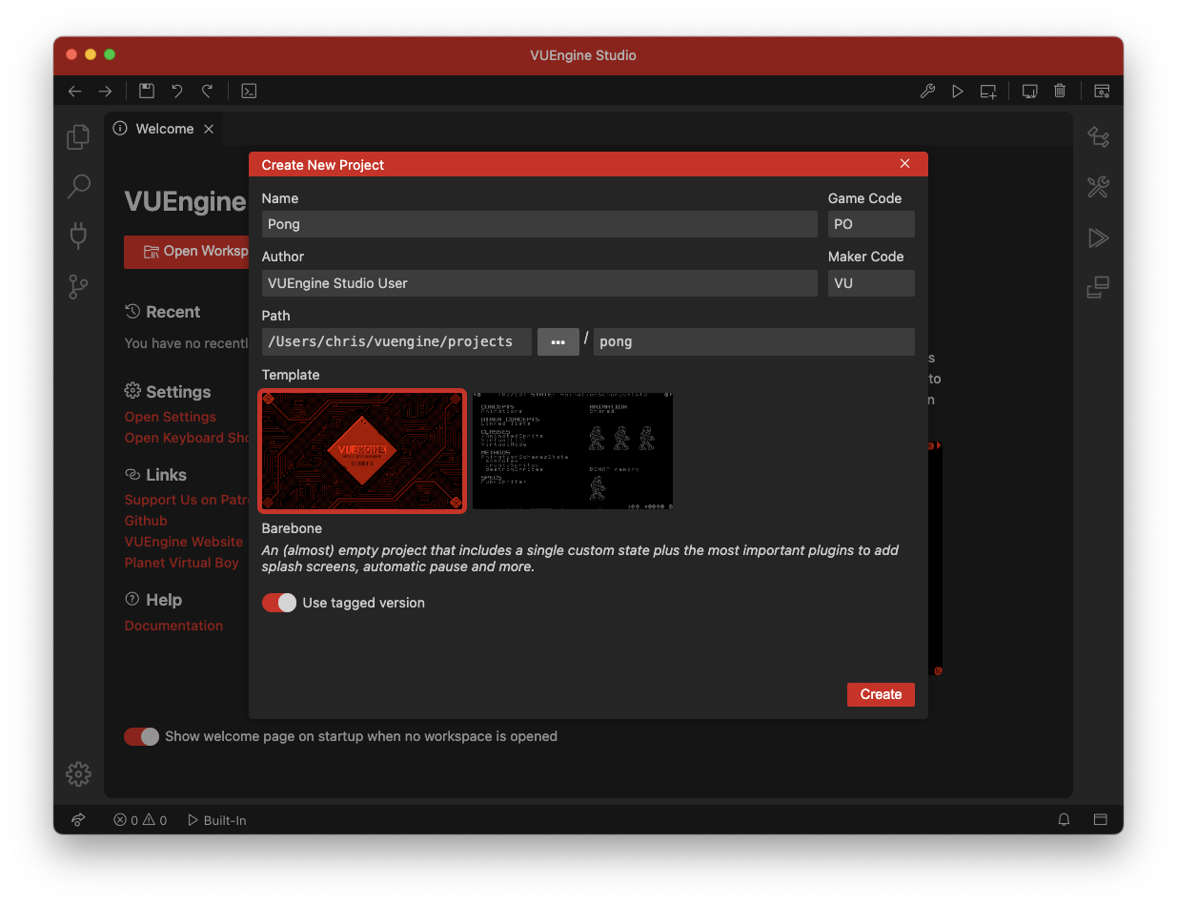Open the Support Us on Patreon link
The width and height of the screenshot is (1177, 905).
(187, 500)
